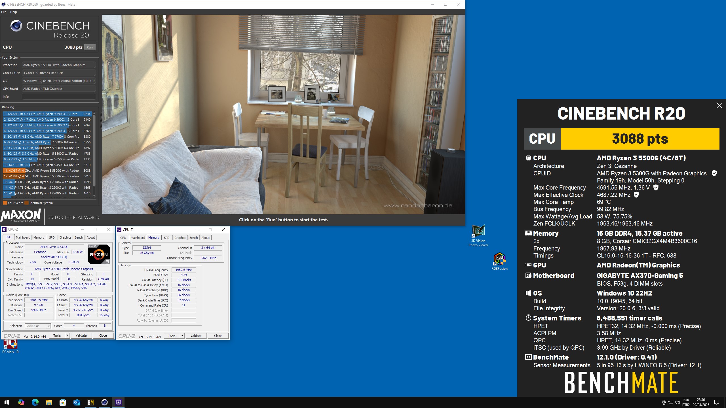This screenshot has width=726, height=408.
Task: Click CPUID verification shield in BenchMate
Action: point(714,173)
